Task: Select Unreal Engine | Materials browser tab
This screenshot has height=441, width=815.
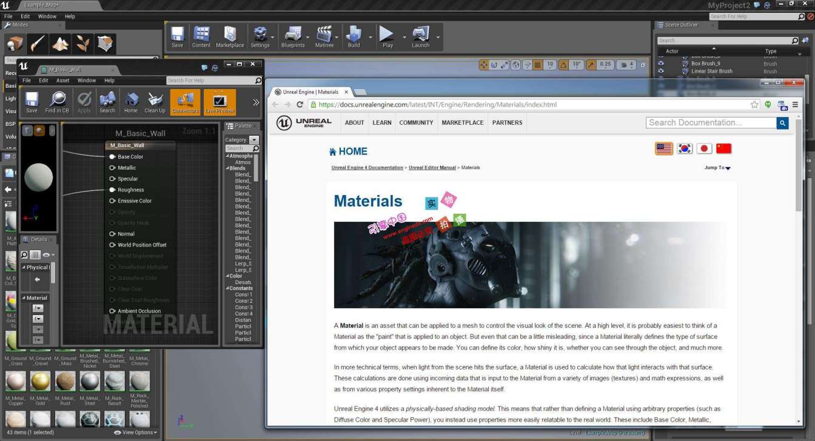Action: point(310,92)
